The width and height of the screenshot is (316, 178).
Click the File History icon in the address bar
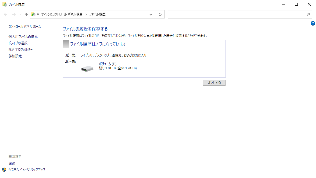tap(33, 14)
